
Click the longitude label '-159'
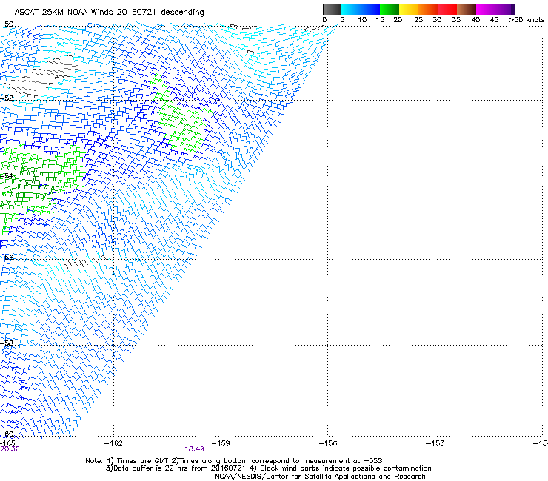coord(221,443)
